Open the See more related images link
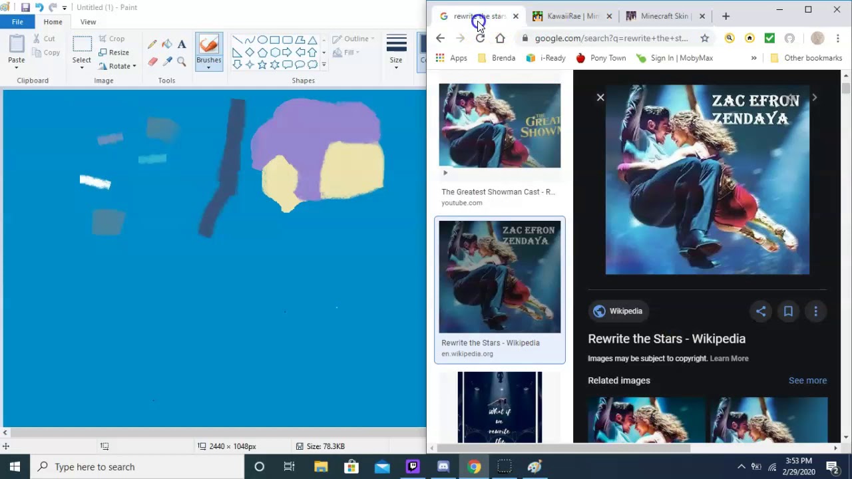Viewport: 852px width, 479px height. (807, 381)
